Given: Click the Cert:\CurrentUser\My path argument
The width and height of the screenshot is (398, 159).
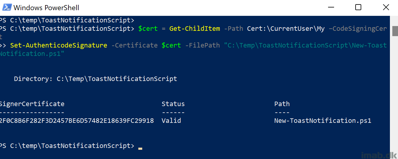Looking at the screenshot, I should click(x=286, y=29).
